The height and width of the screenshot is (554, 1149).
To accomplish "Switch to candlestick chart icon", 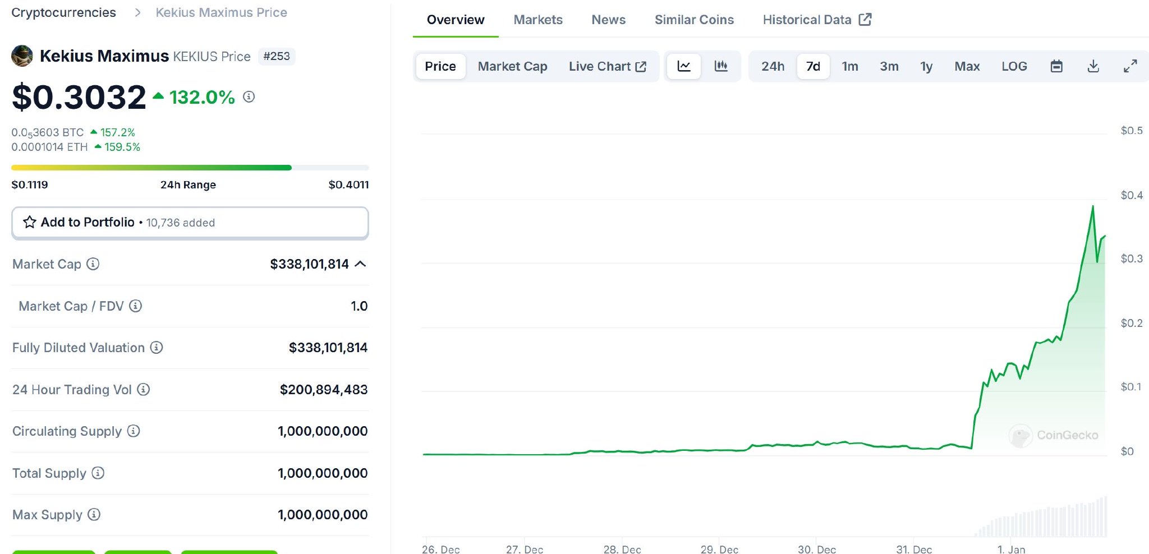I will click(721, 66).
